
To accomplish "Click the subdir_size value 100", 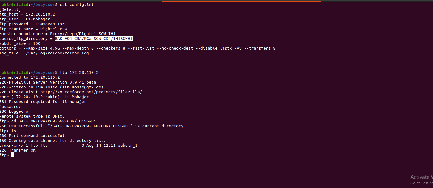I will [x=37, y=43].
